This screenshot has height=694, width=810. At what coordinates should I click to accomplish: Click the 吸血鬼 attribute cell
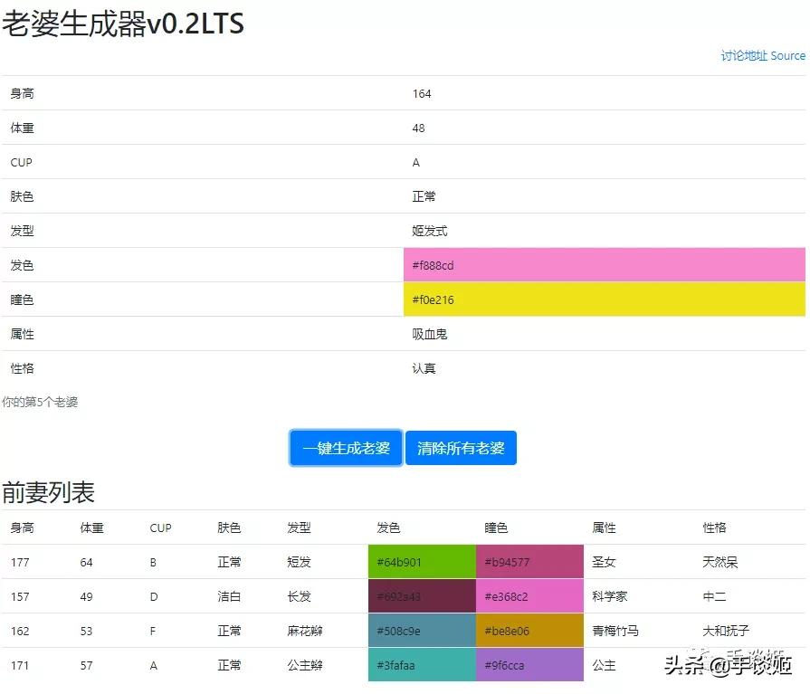(428, 334)
